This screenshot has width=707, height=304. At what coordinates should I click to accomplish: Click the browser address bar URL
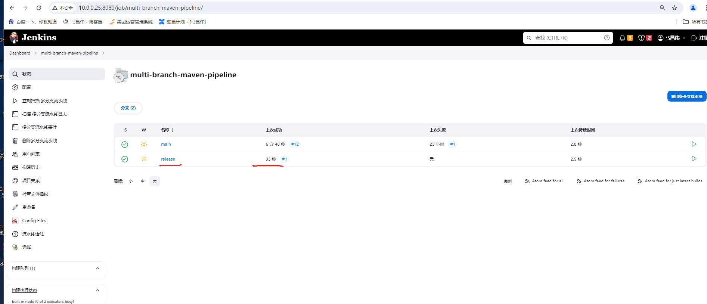[x=141, y=8]
